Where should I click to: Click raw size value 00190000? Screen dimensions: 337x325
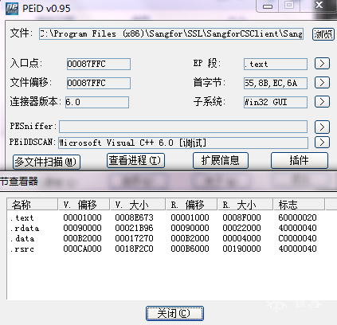[x=241, y=249]
